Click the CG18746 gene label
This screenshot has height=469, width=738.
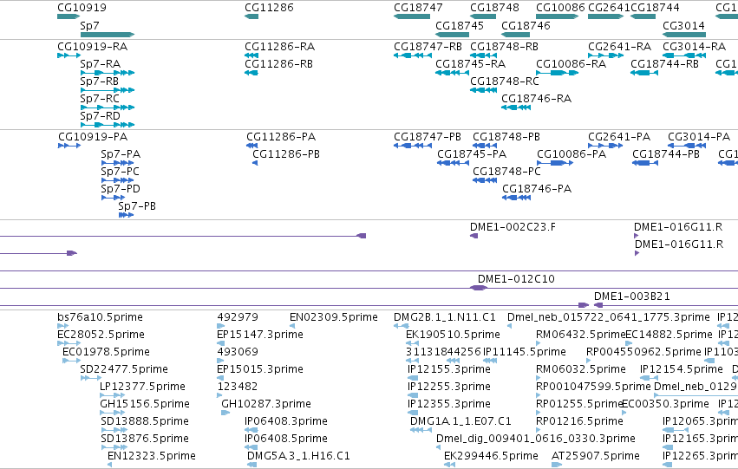coord(526,25)
